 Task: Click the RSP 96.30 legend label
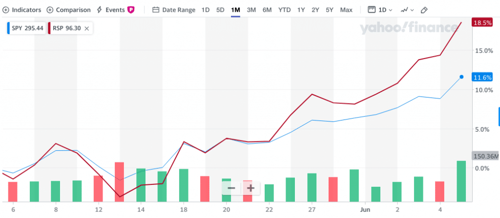coord(66,28)
